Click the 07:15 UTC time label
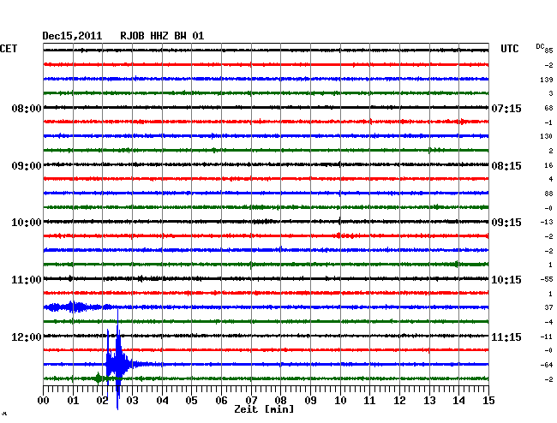Viewport: 557px width, 423px height. point(506,108)
